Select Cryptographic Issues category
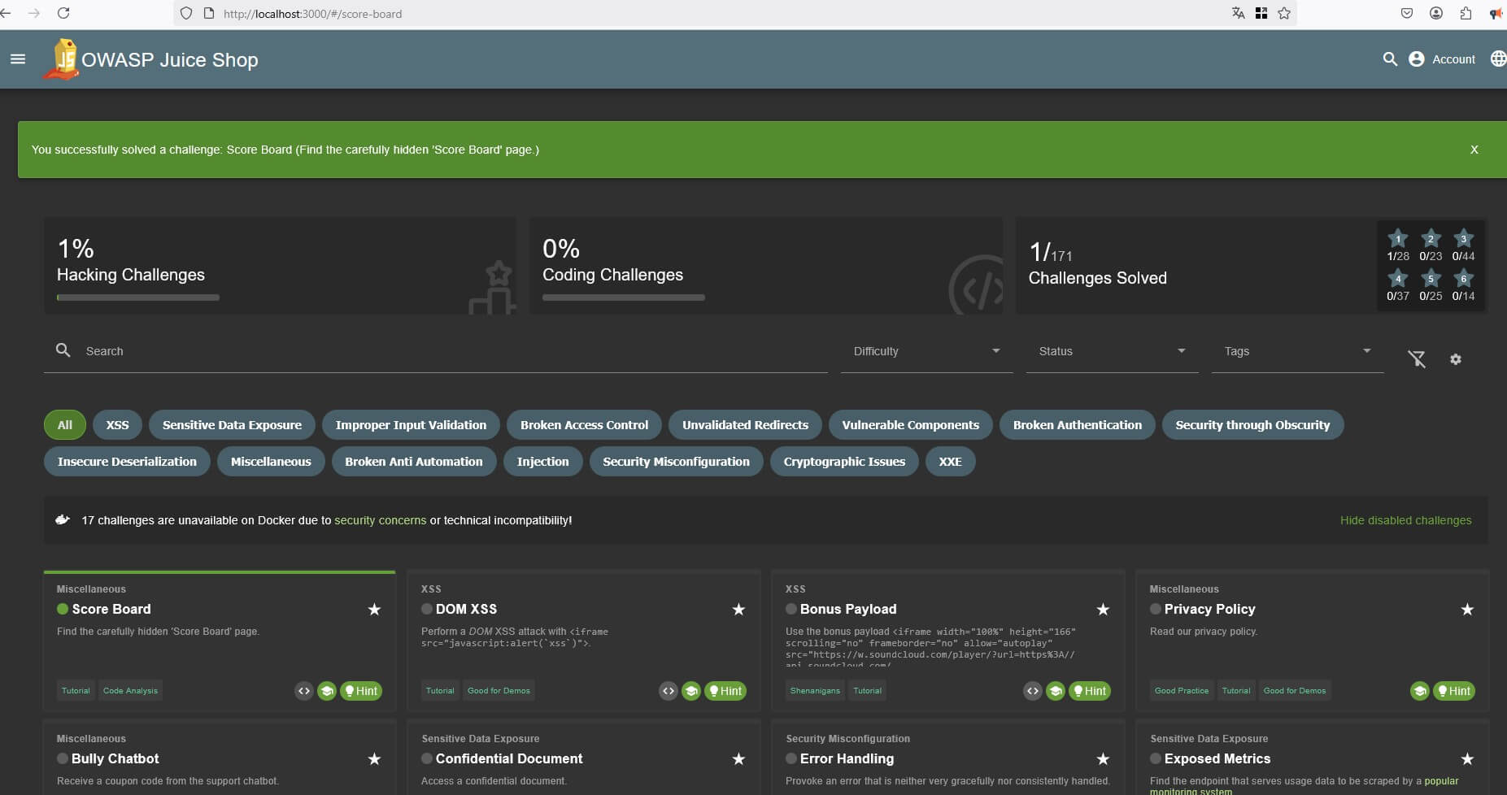1507x795 pixels. pyautogui.click(x=844, y=462)
